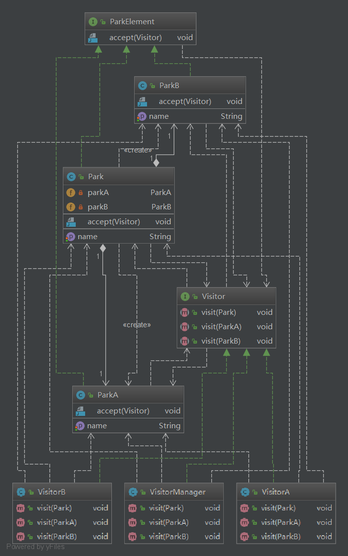
Task: Click the Park class icon
Action: [71, 177]
